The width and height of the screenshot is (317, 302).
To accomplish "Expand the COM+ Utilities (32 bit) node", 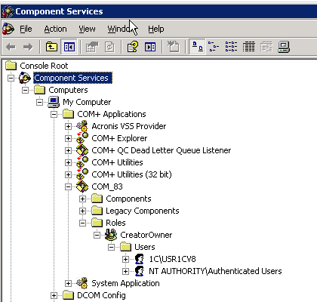I will click(68, 174).
